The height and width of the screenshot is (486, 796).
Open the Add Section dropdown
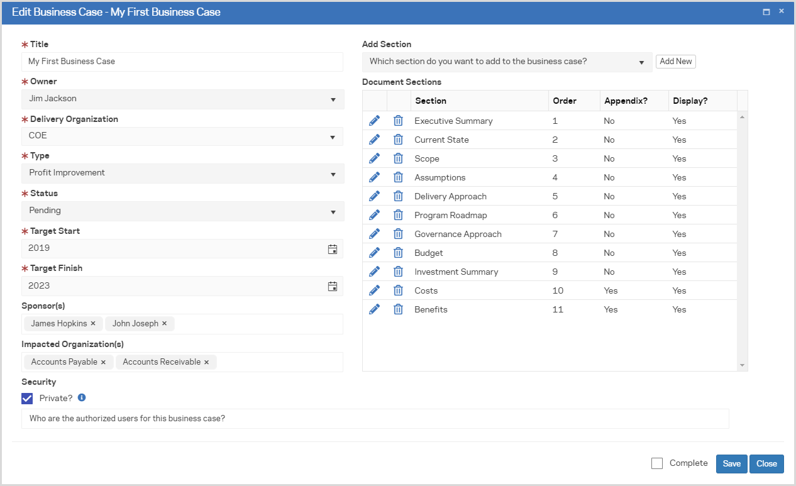641,62
